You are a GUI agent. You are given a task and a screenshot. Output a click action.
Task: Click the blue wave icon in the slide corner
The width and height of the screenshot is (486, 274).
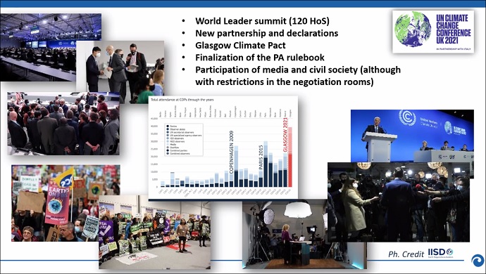478,260
